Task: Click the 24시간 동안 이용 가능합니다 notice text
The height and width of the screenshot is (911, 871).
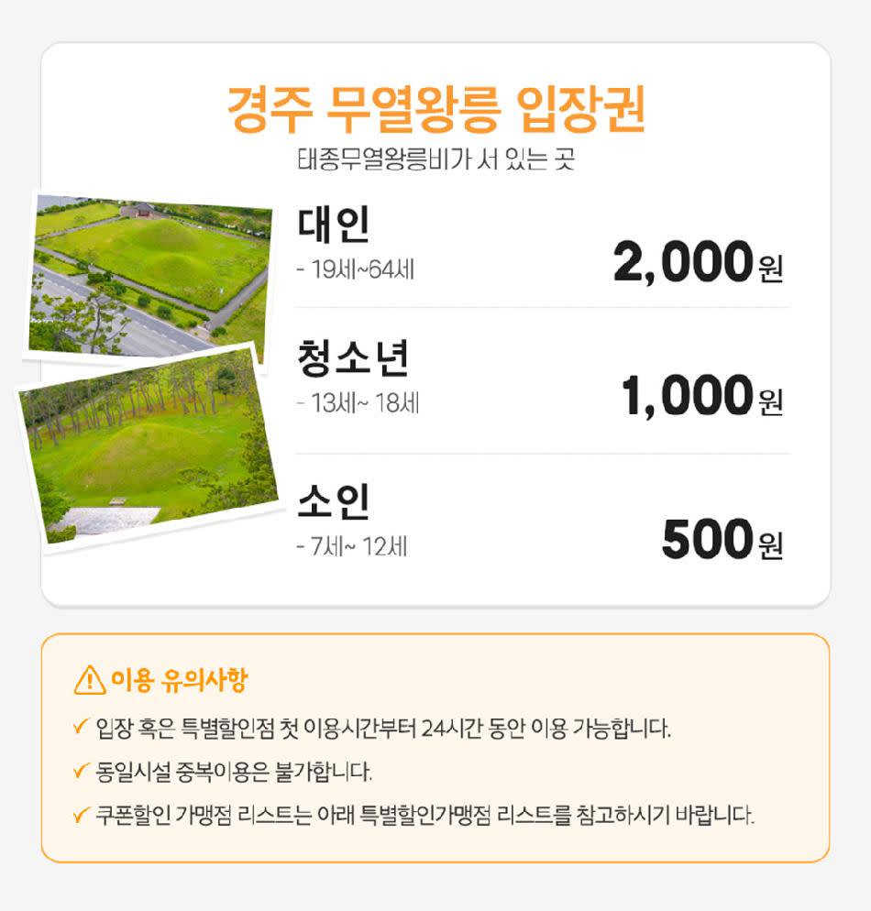Action: (384, 730)
